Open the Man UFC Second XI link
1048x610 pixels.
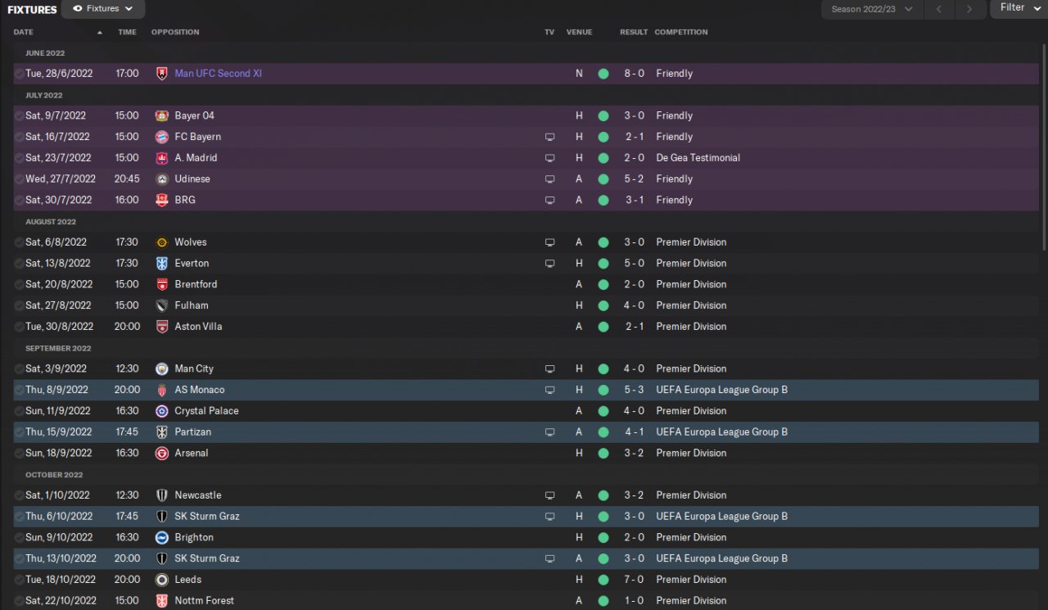[x=218, y=74]
